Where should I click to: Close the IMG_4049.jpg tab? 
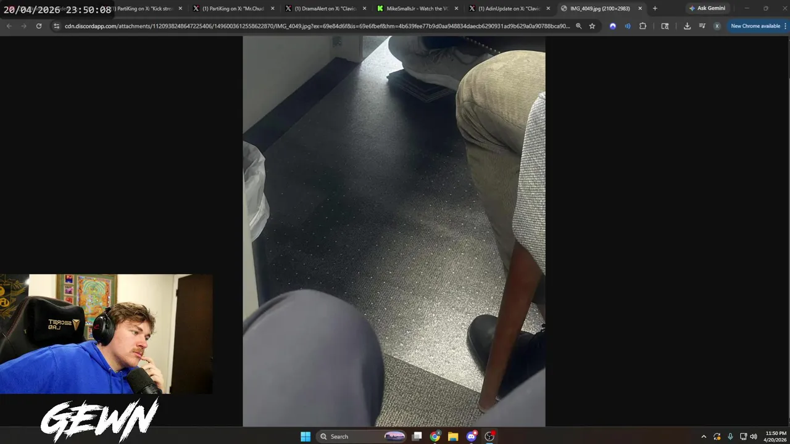(x=640, y=9)
